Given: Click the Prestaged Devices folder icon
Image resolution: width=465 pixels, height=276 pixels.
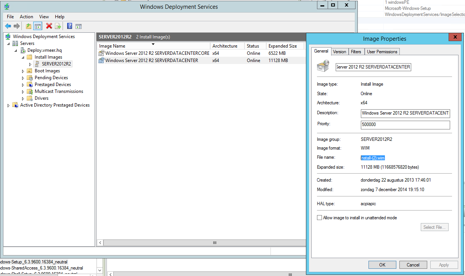Looking at the screenshot, I should [30, 85].
